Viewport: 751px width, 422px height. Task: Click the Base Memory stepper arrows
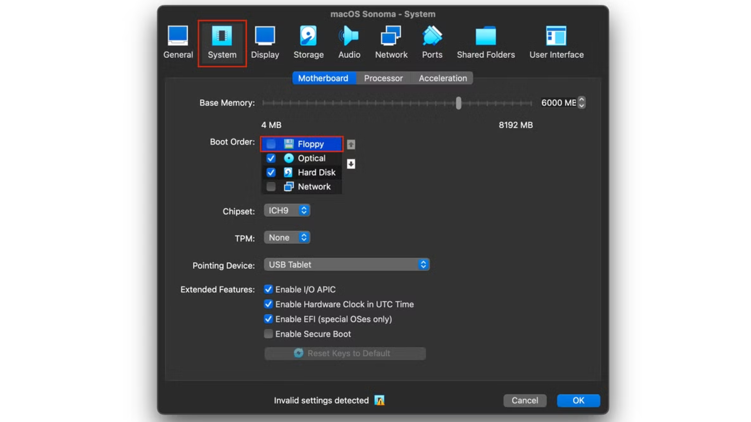point(582,102)
